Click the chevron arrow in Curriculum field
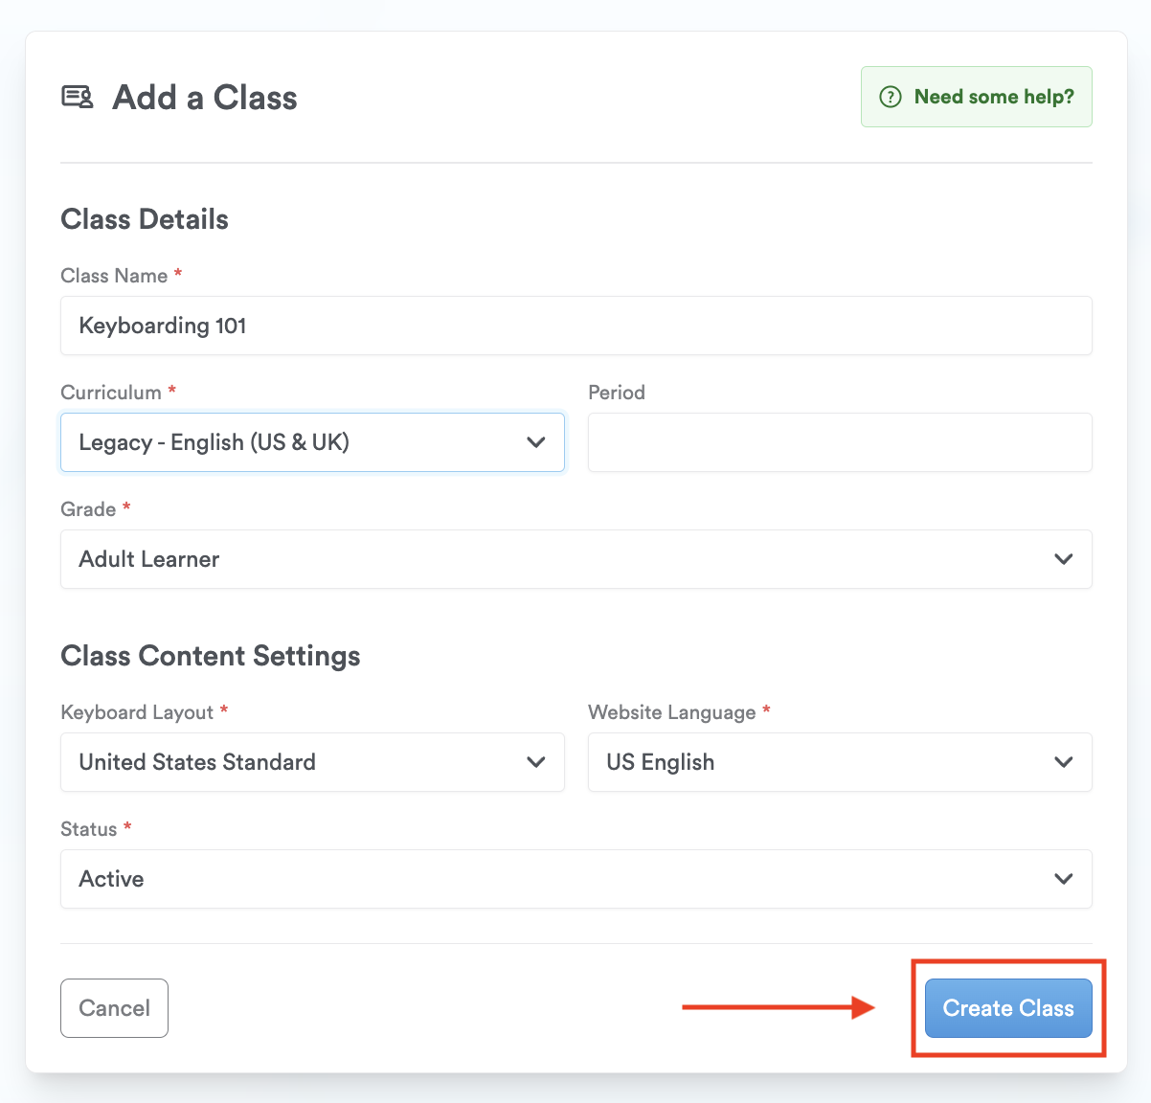The image size is (1151, 1103). (x=536, y=442)
